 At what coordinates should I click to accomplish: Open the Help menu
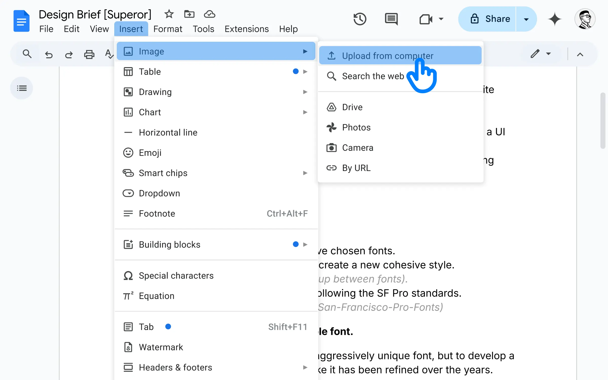pos(288,29)
